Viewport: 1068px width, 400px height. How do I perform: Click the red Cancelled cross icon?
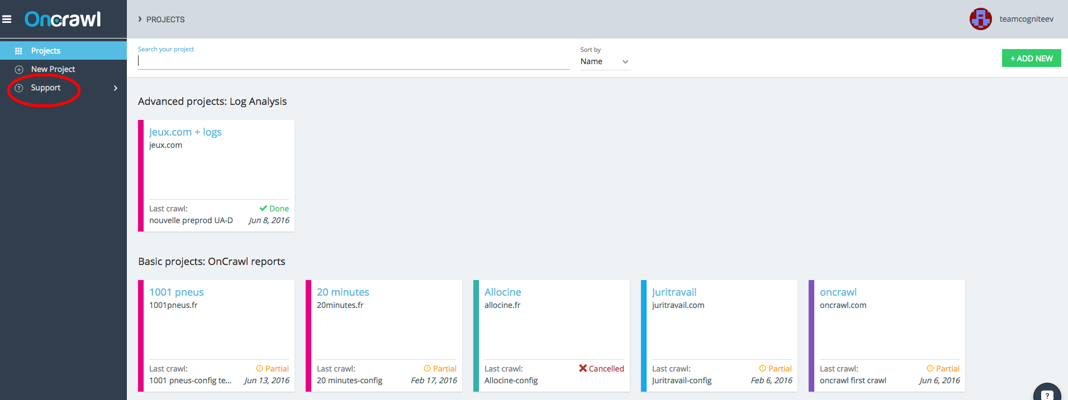tap(583, 368)
